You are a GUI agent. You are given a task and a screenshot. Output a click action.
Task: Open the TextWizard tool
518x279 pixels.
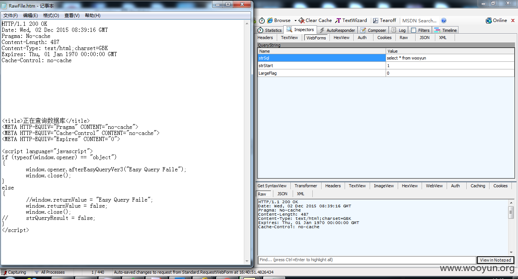351,20
